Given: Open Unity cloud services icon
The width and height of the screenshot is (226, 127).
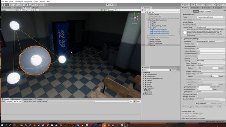Looking at the screenshot, I should pos(193,5).
